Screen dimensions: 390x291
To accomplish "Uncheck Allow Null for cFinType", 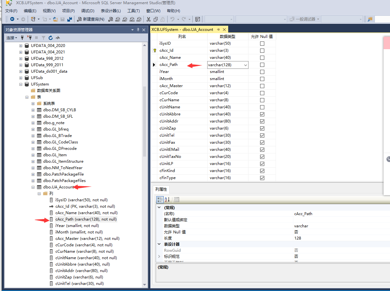I will coord(262,178).
